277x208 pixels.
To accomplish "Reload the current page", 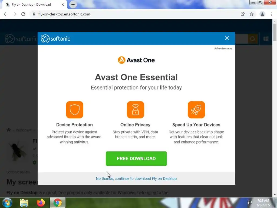I will [x=23, y=14].
